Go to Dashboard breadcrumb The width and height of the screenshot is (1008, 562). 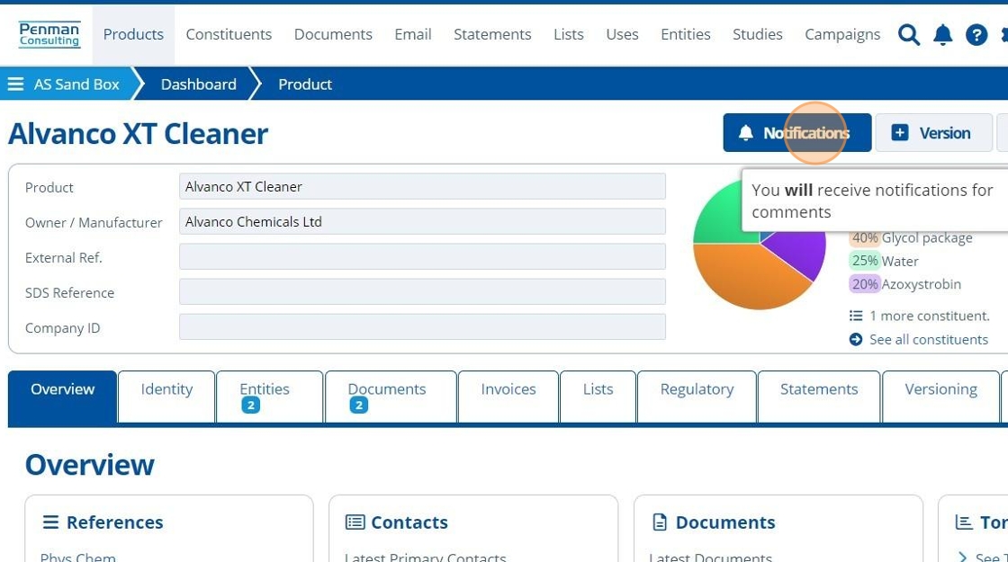tap(199, 85)
